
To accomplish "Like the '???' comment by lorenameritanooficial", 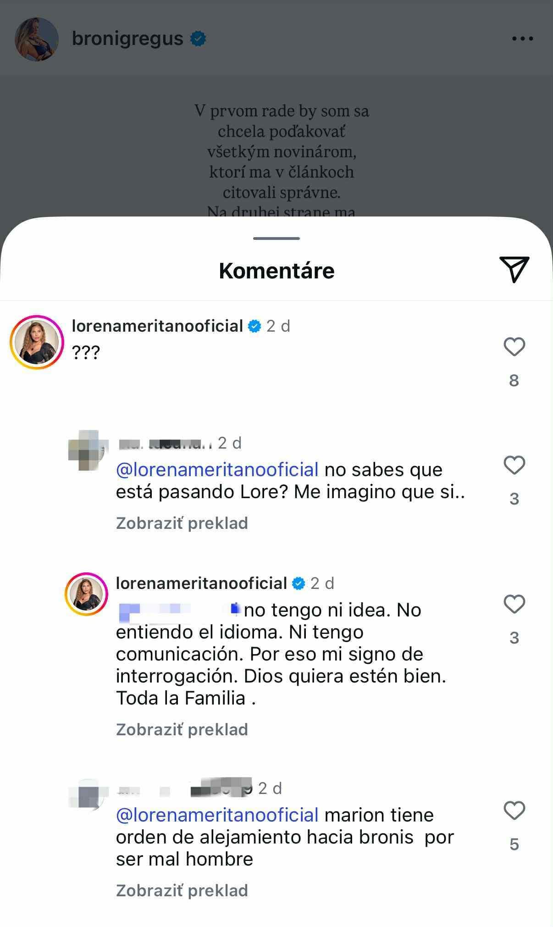I will (514, 347).
